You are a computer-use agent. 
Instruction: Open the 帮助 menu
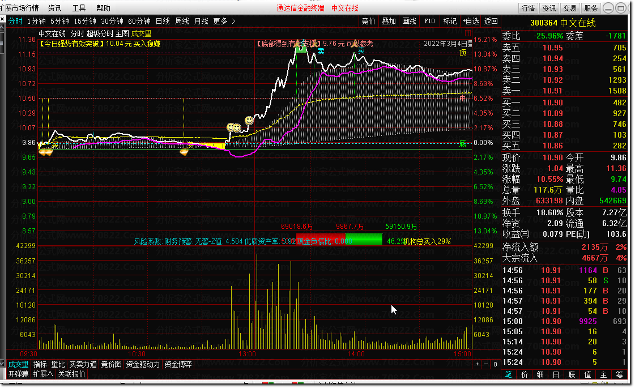(103, 8)
